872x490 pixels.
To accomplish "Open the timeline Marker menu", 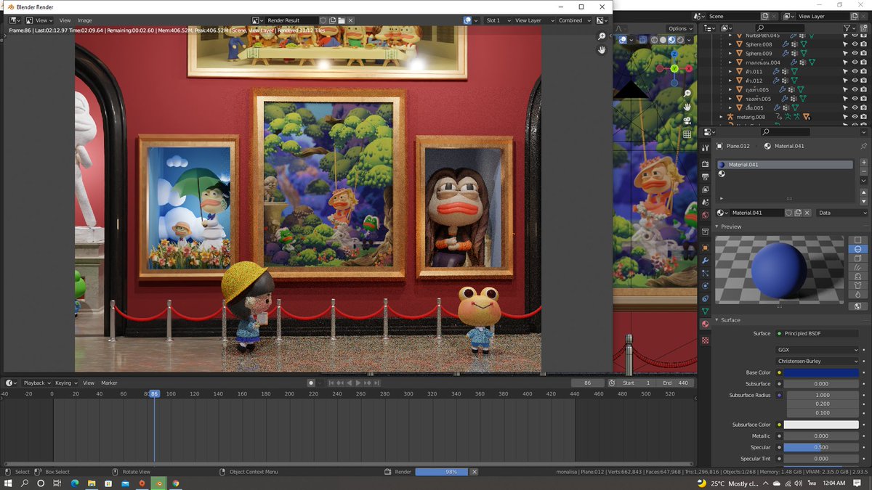I will coord(109,383).
